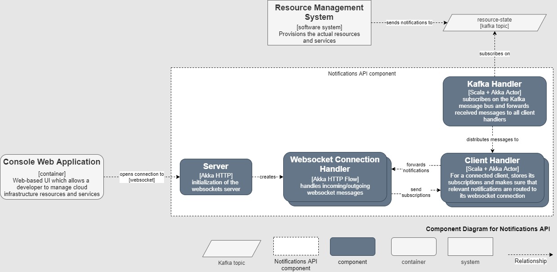Image resolution: width=557 pixels, height=272 pixels.
Task: Click the 'Component Diagram for Notifications API' title
Action: [x=488, y=229]
